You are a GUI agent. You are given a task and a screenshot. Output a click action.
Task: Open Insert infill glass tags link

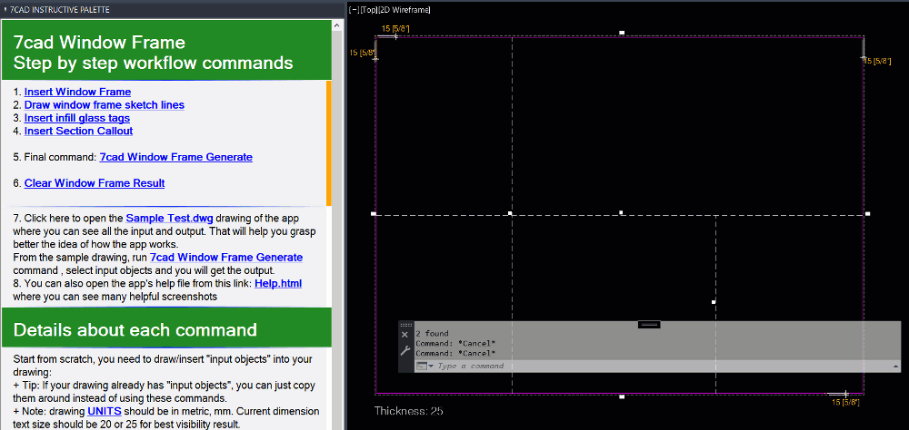77,118
